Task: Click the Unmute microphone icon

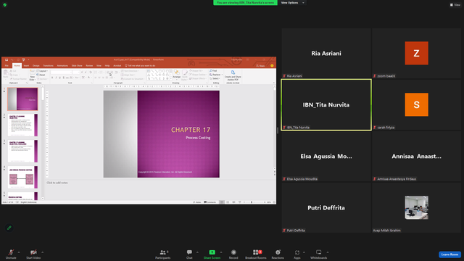Action: 11,252
